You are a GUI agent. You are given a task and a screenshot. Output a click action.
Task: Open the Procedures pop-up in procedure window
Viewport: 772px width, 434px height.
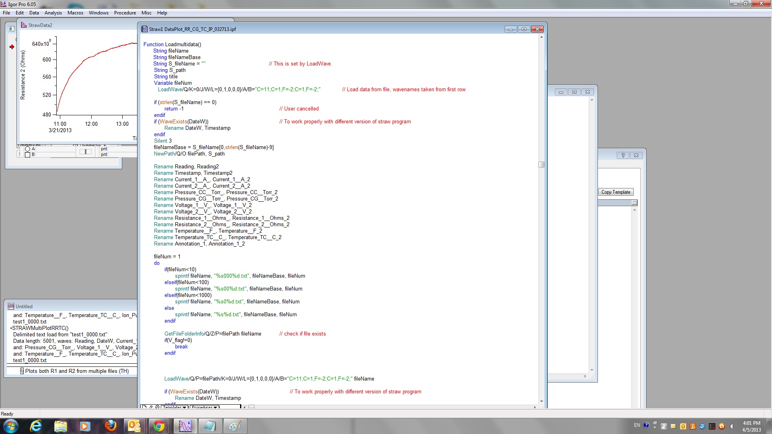click(205, 407)
